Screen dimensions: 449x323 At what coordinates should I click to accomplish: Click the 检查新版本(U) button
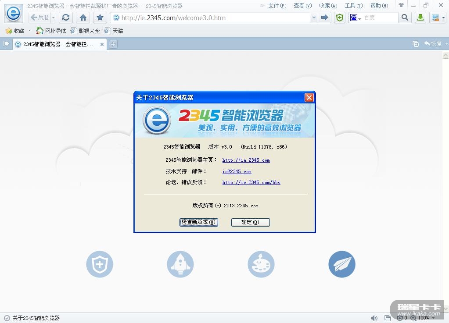tap(199, 222)
